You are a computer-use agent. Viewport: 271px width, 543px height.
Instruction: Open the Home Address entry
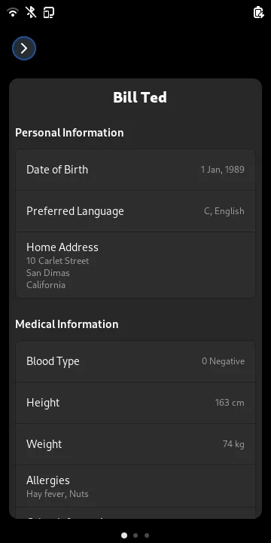pos(135,265)
